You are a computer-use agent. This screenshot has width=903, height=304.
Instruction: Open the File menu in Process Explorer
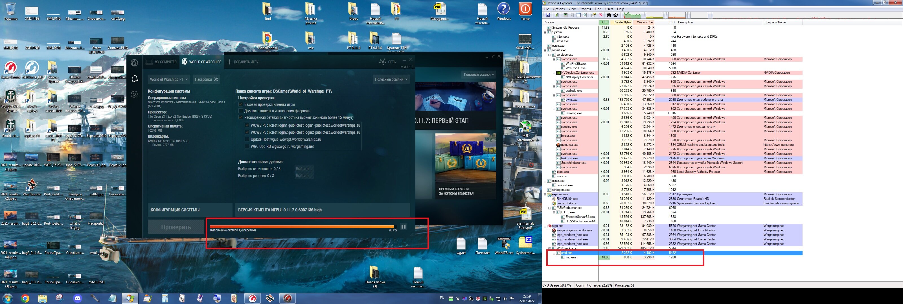[x=546, y=9]
